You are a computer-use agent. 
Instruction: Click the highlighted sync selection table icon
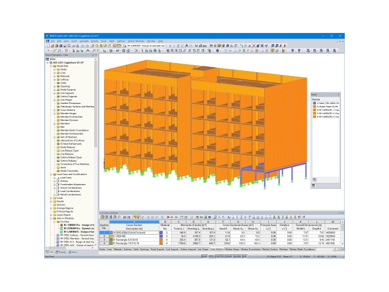(134, 217)
